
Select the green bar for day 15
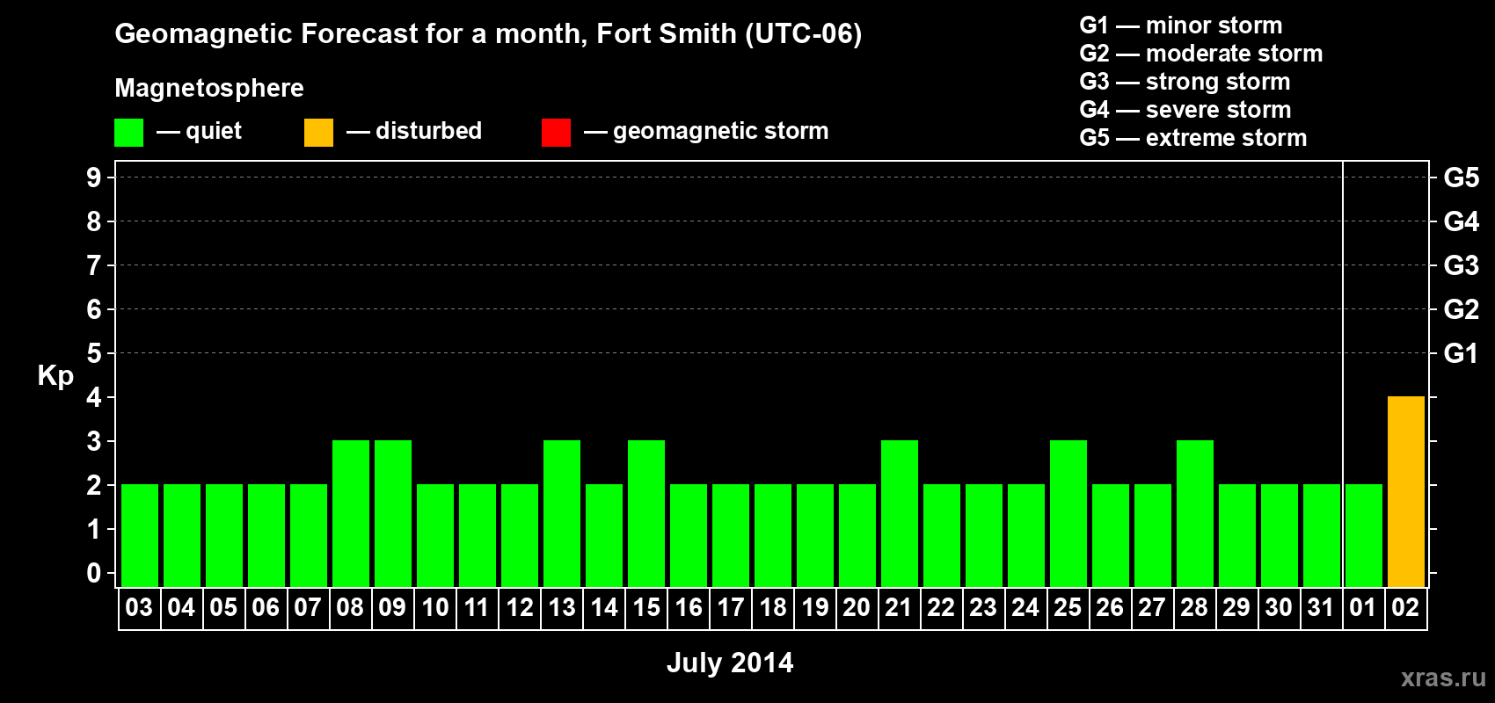tap(645, 514)
